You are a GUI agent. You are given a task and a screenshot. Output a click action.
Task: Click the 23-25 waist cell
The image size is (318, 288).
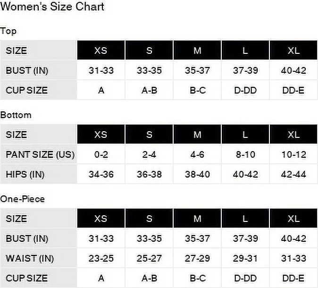(x=101, y=258)
